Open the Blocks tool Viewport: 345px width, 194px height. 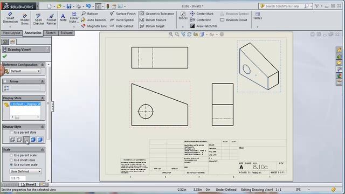(183, 16)
